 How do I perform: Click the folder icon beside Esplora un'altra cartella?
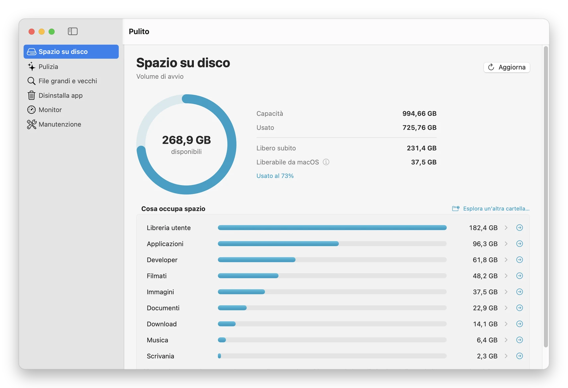tap(456, 208)
